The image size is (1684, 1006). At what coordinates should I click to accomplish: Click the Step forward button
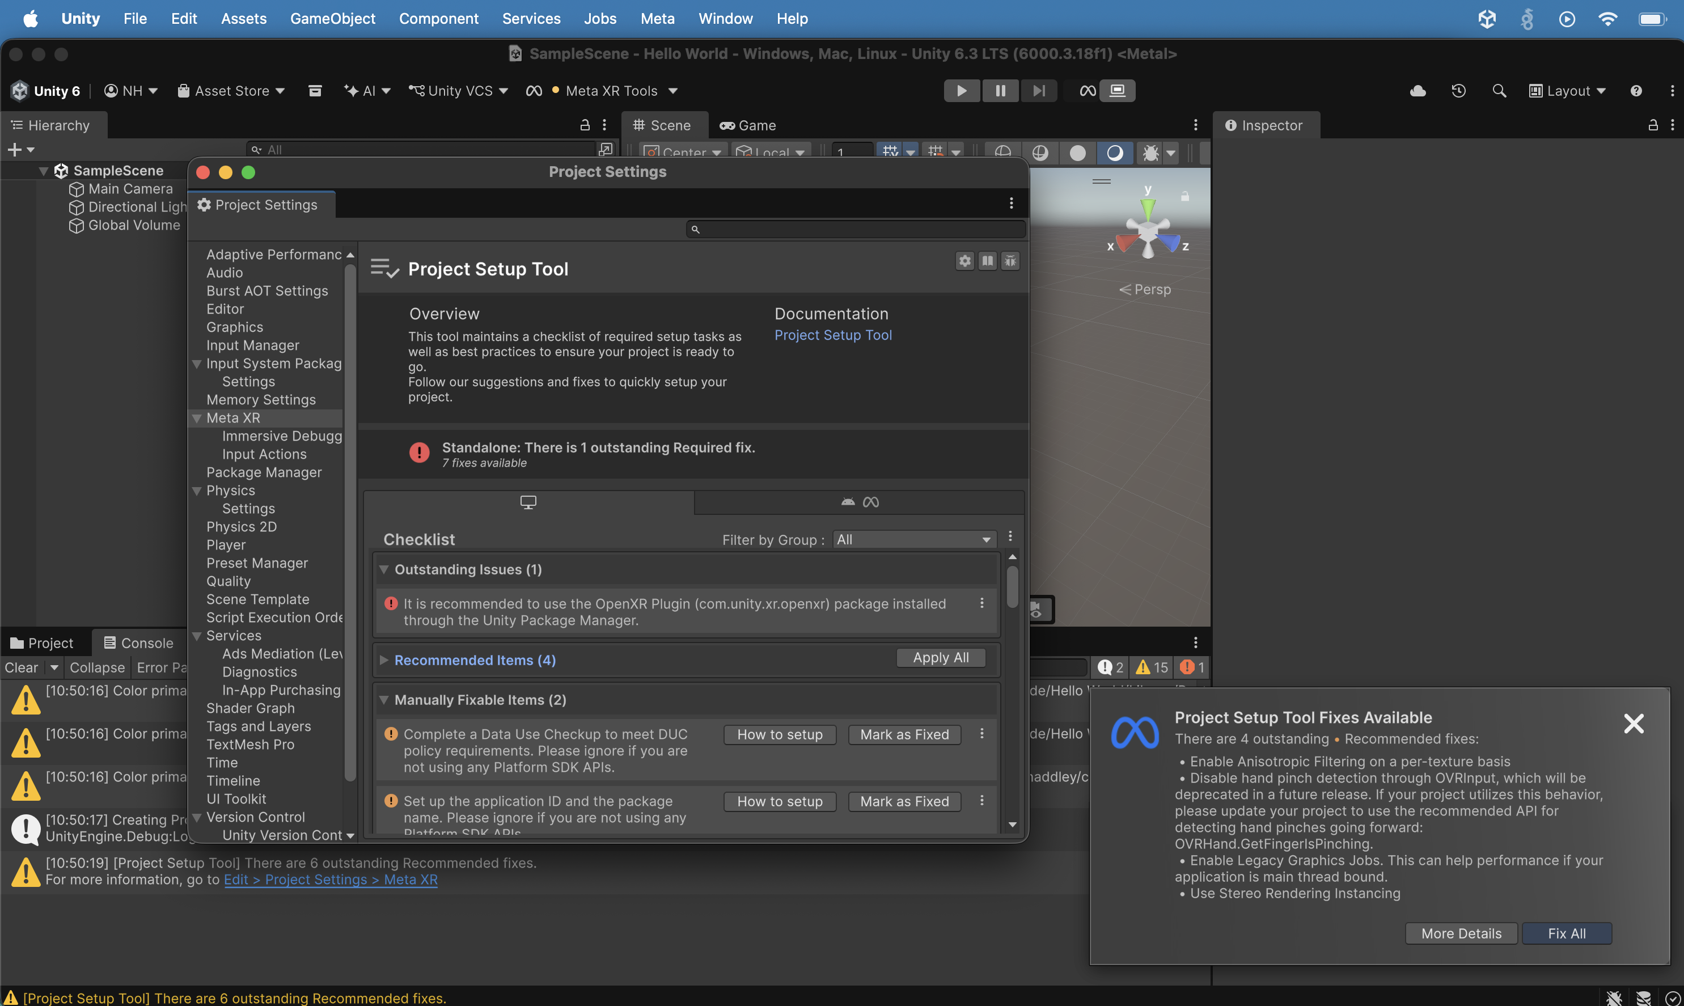coord(1039,91)
